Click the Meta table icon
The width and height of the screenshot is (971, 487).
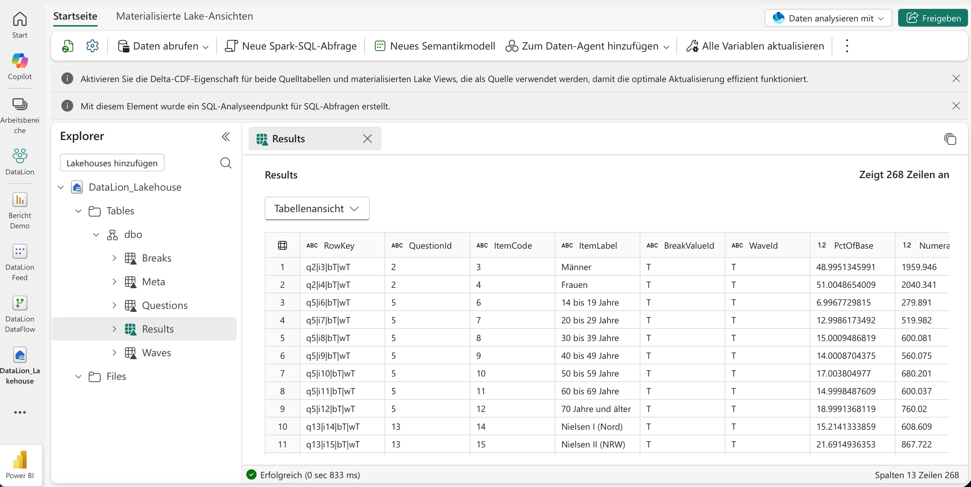pos(131,282)
